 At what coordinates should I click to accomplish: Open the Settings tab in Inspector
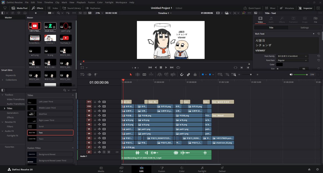click(304, 27)
